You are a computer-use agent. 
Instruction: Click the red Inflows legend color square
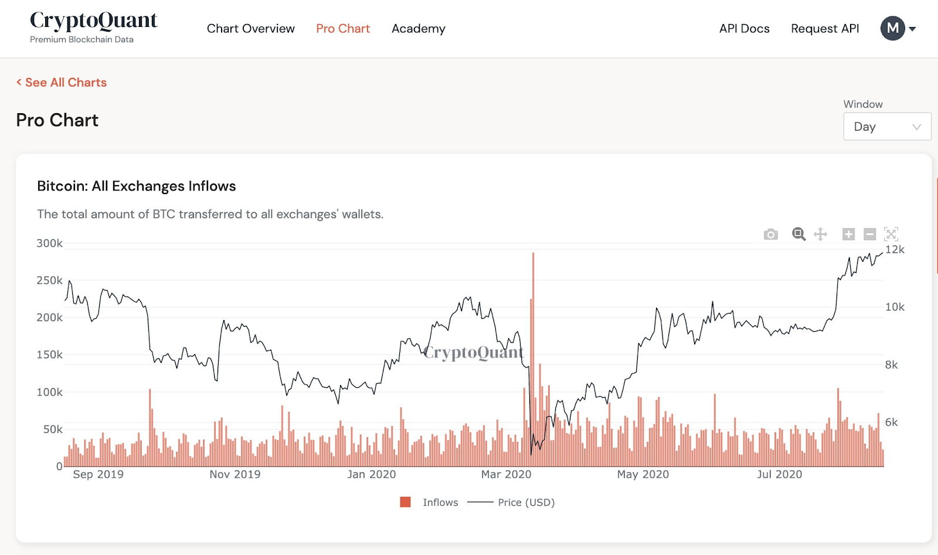[405, 502]
